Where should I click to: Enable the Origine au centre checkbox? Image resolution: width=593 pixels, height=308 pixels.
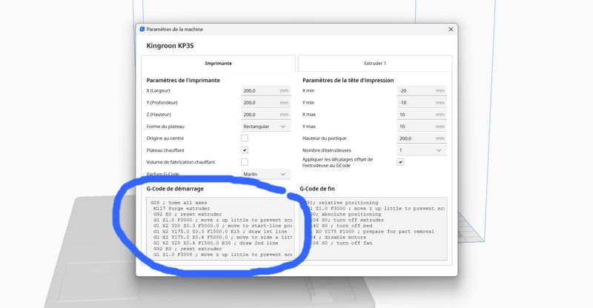tap(245, 138)
